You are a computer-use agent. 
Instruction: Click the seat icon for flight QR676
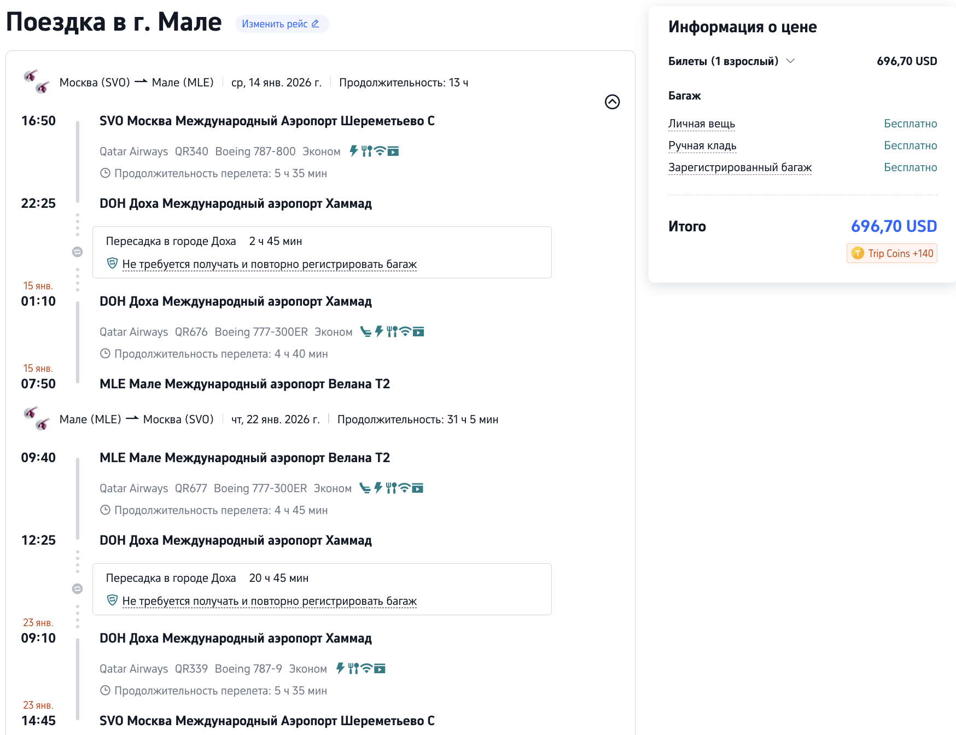tap(366, 331)
